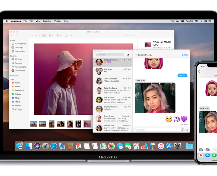The width and height of the screenshot is (217, 176).
Task: Click compose new message icon in Messages
Action: [128, 55]
